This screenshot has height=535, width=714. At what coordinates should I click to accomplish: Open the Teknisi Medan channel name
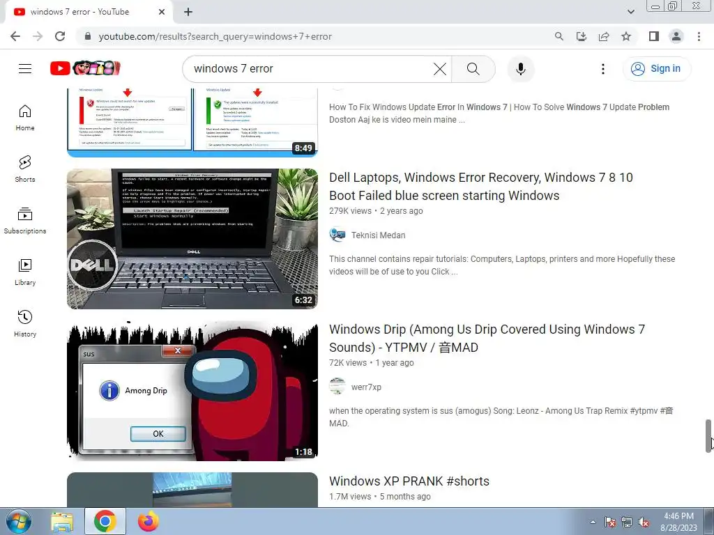378,235
